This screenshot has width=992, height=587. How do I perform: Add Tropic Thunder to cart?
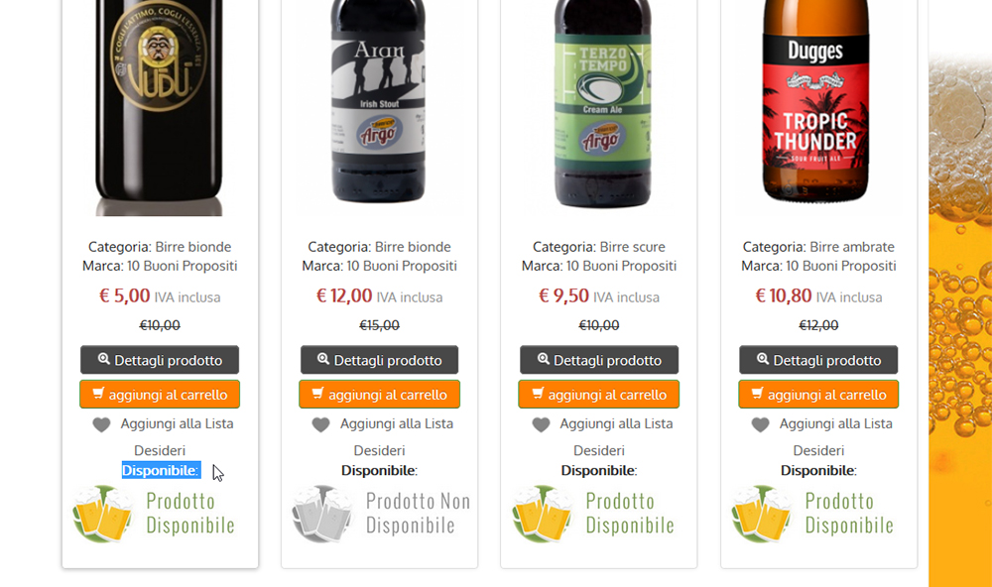[818, 394]
